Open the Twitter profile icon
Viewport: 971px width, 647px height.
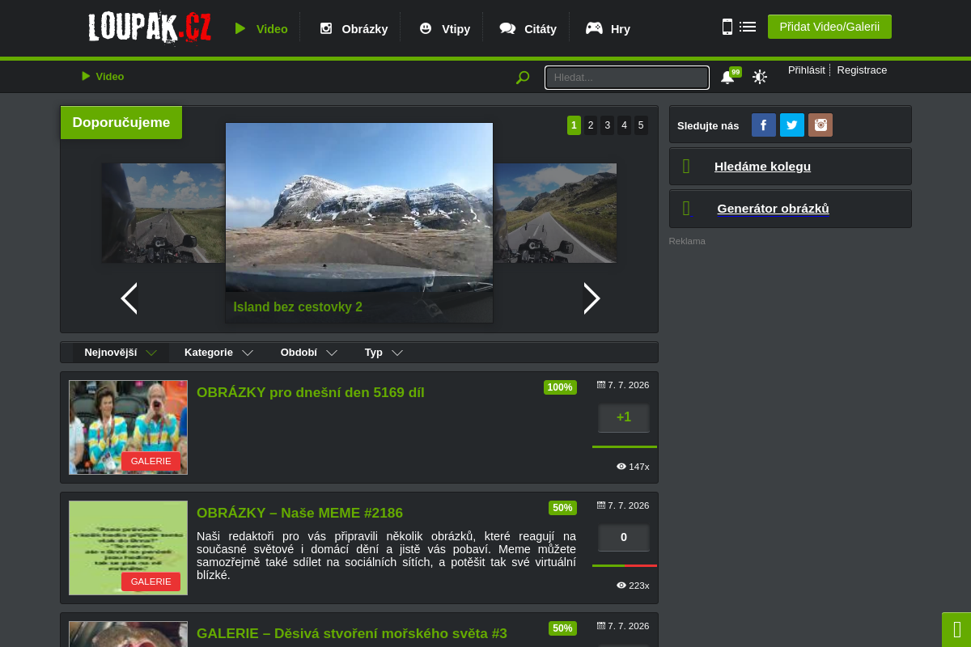[x=792, y=125]
